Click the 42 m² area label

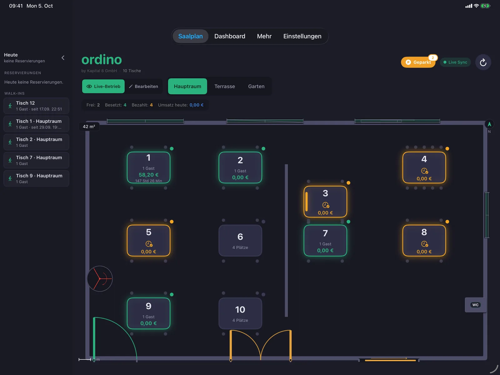(x=89, y=127)
